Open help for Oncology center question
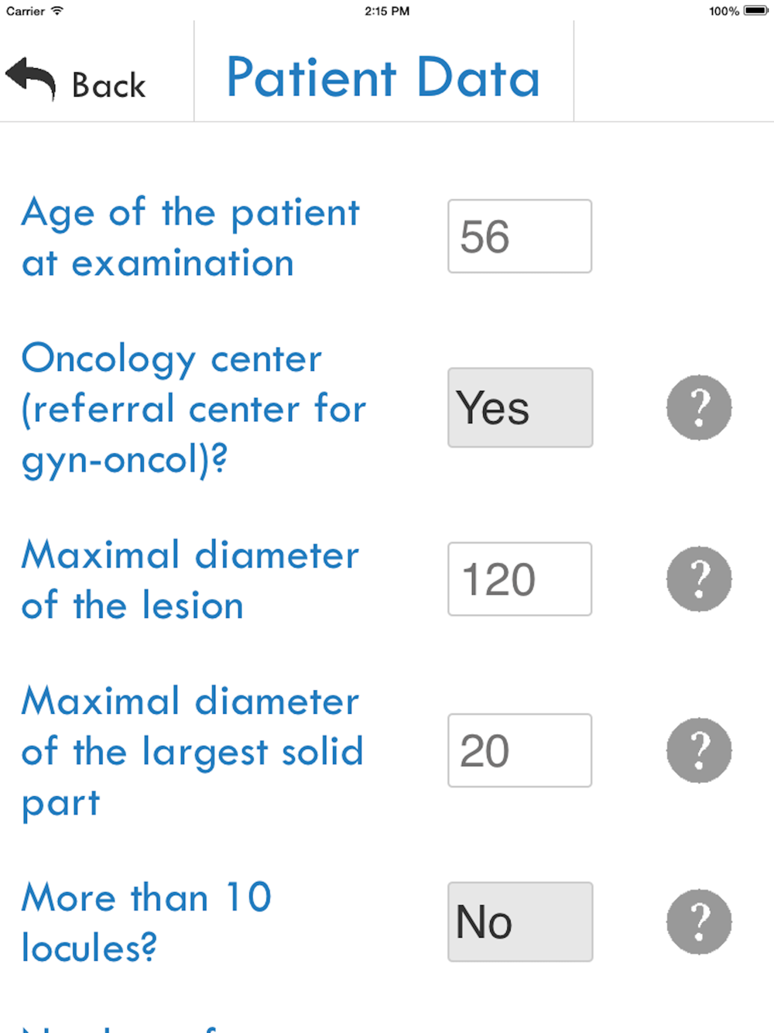 click(x=699, y=408)
